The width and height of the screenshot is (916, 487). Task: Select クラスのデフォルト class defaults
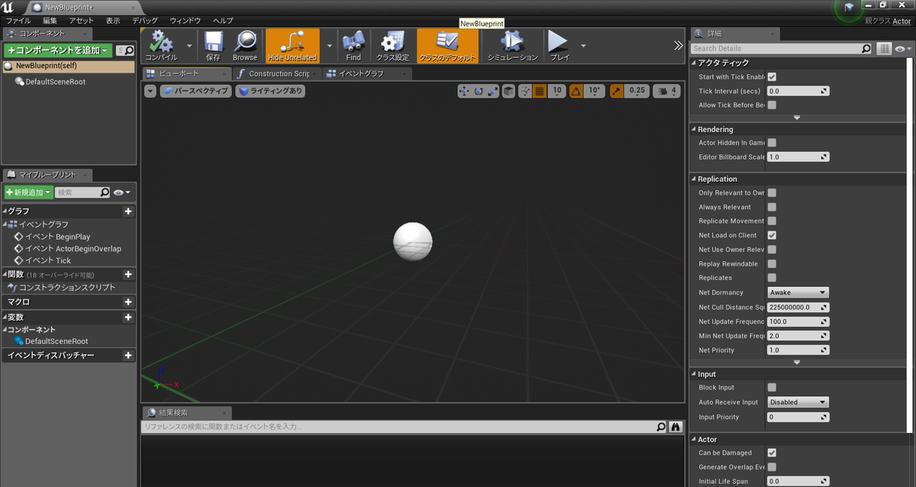point(447,47)
